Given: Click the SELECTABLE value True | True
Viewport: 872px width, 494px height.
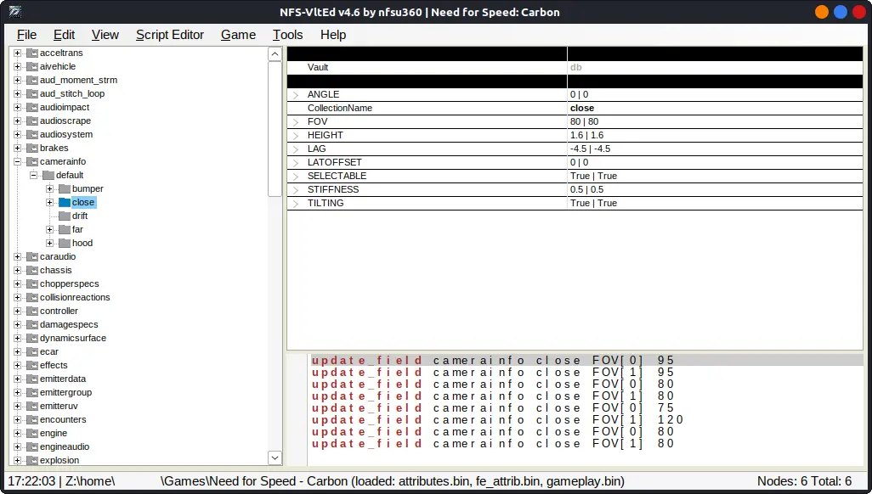Looking at the screenshot, I should [x=593, y=176].
